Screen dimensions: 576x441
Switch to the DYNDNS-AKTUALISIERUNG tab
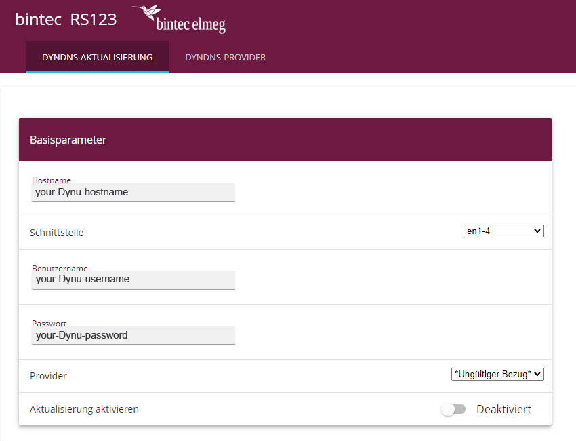pyautogui.click(x=98, y=58)
